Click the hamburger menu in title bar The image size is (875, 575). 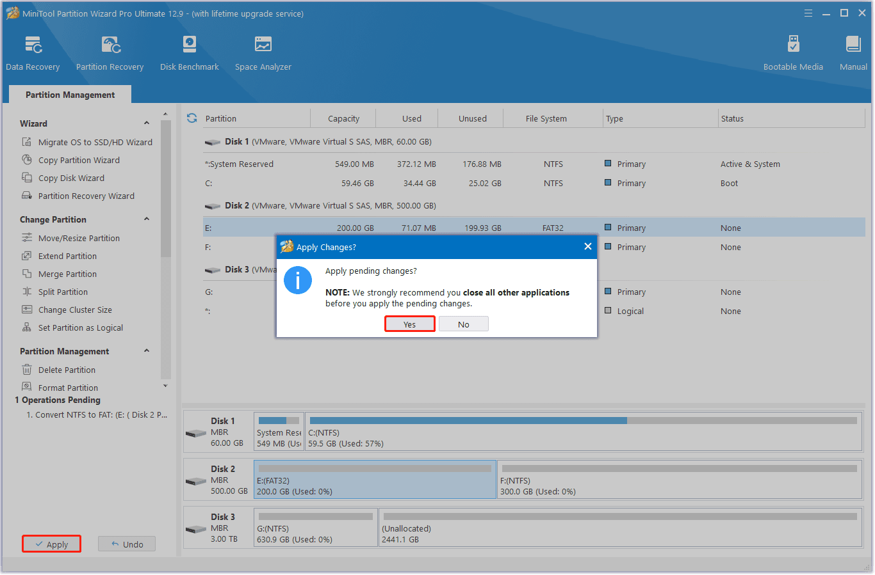pos(808,13)
